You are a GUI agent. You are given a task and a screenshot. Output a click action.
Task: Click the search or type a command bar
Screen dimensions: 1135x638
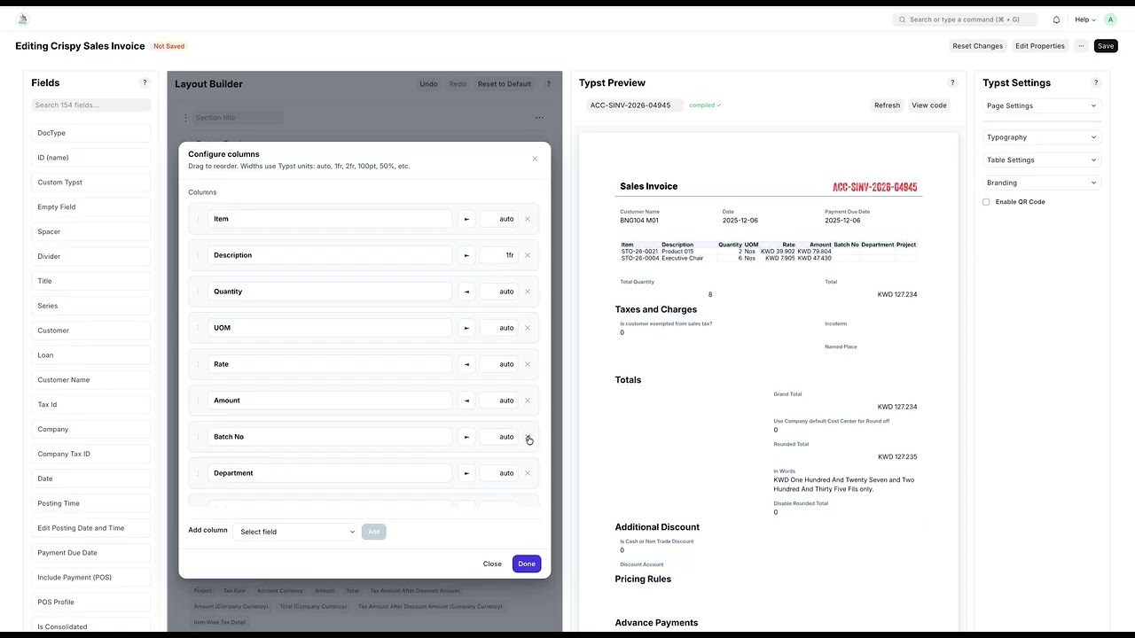[965, 19]
